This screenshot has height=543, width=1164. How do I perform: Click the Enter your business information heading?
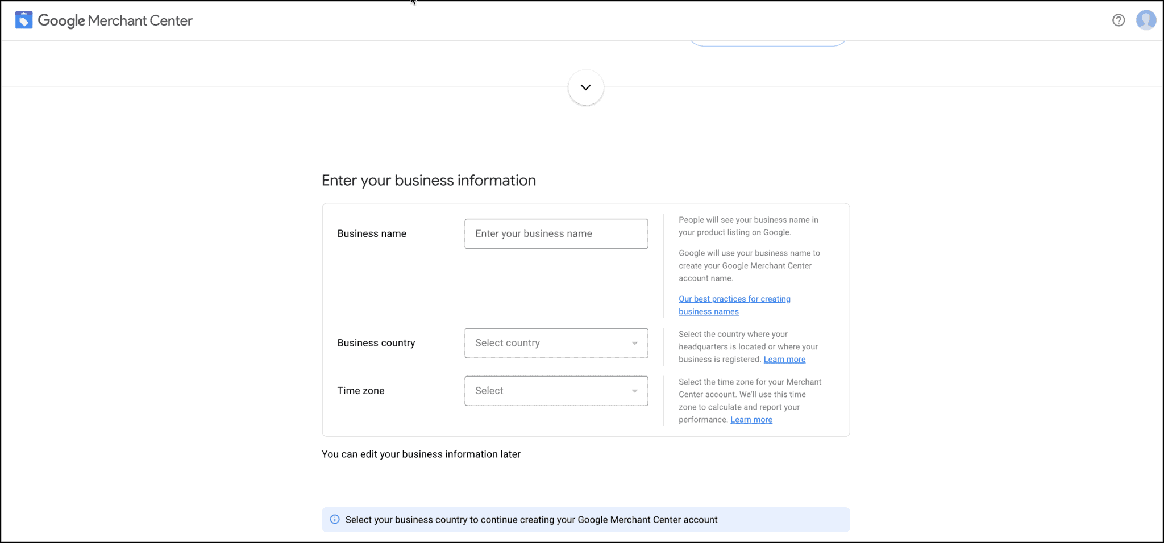tap(429, 180)
